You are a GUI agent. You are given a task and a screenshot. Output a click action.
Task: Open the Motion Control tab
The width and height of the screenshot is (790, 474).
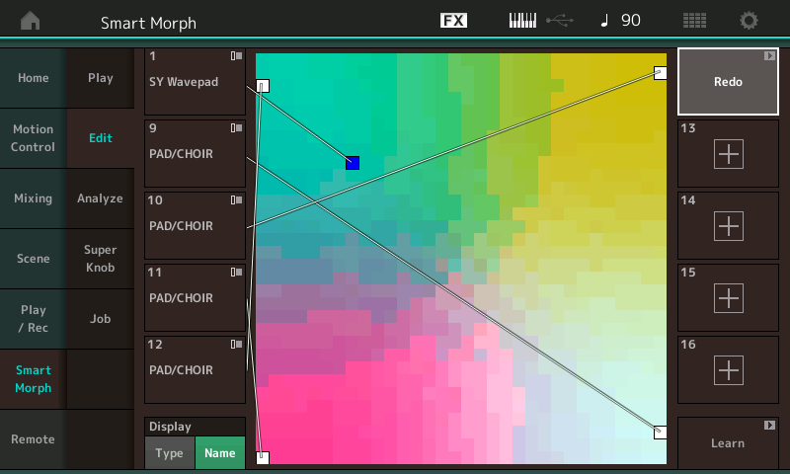click(x=33, y=138)
